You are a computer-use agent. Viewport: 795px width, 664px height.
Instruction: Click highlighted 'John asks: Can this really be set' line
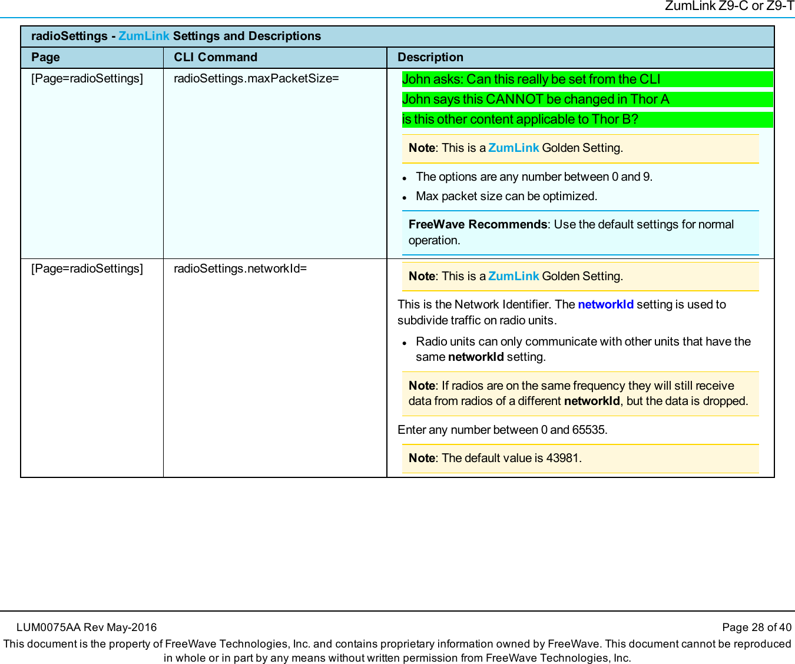point(587,79)
